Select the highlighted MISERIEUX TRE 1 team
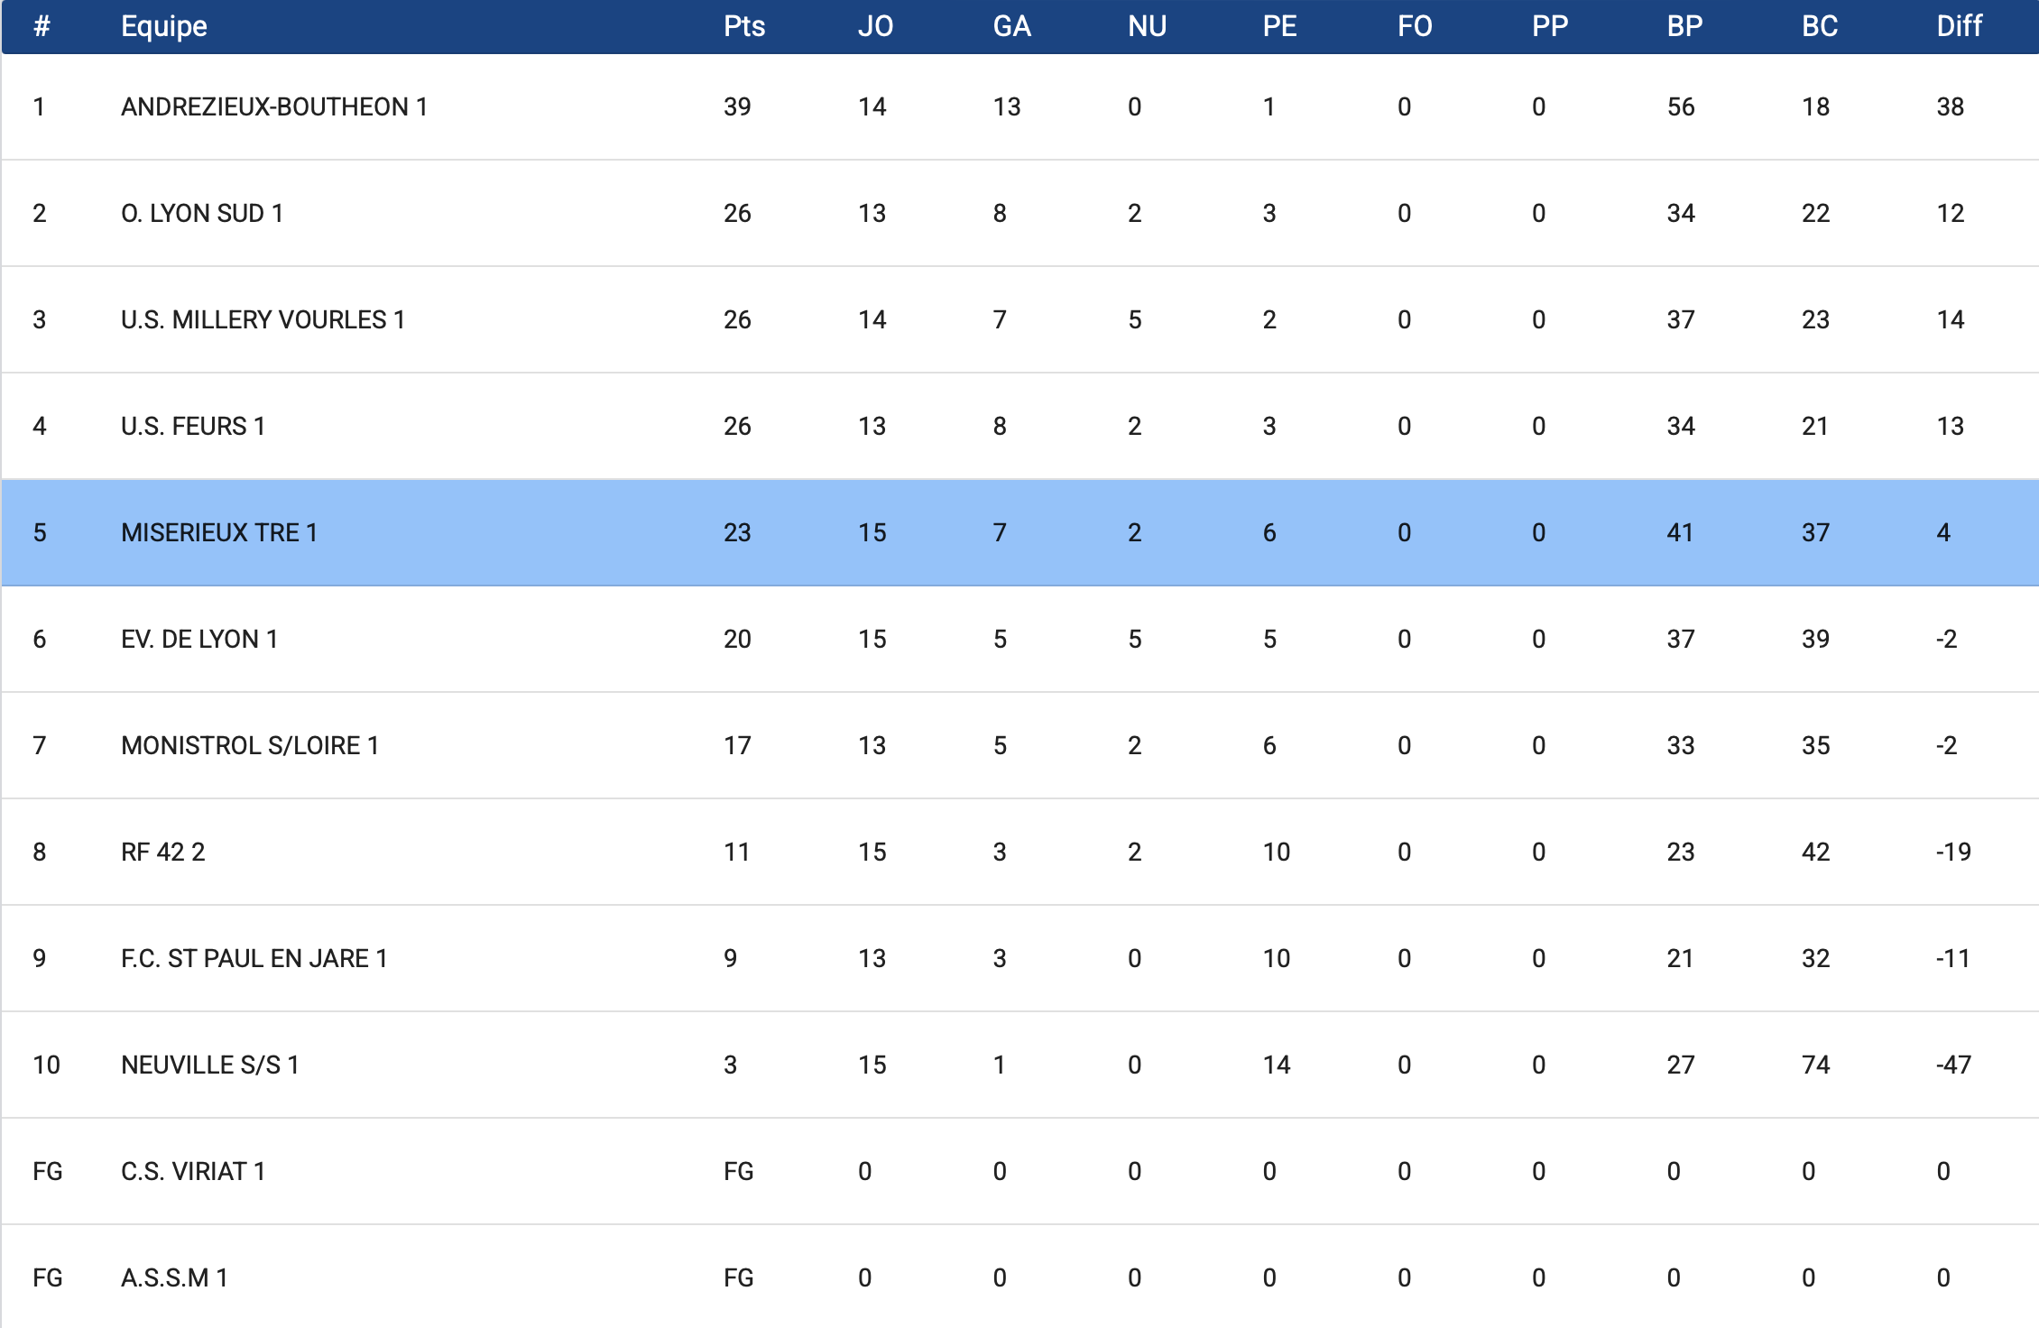Screen dimensions: 2039x1328 pos(219,532)
